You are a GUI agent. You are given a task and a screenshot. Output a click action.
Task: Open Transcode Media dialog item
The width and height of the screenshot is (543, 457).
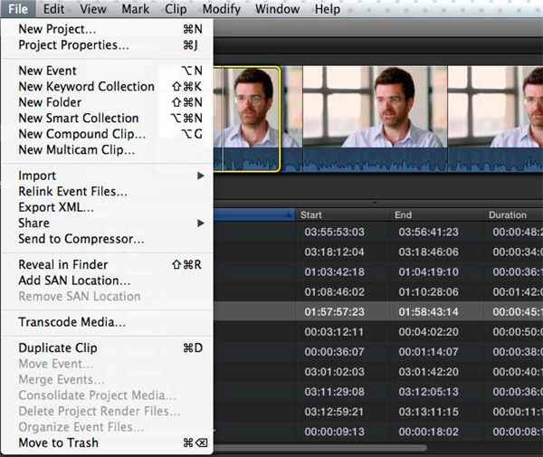point(72,322)
